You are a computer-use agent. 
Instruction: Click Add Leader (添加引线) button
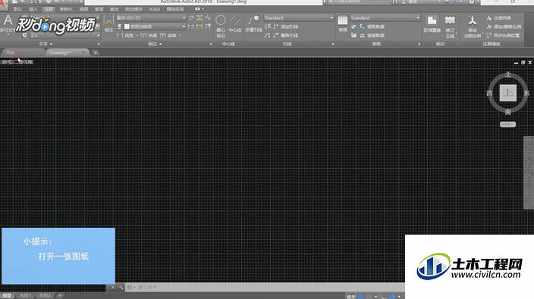pyautogui.click(x=285, y=26)
